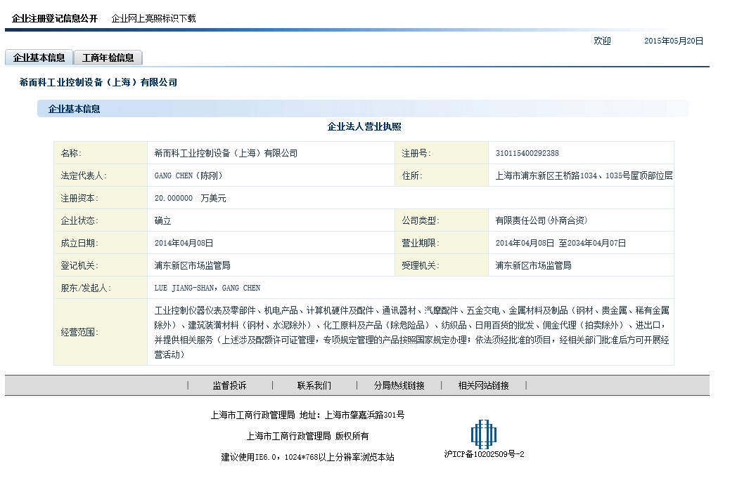The image size is (737, 478).
Task: Click the 注册资本 label cell
Action: click(x=101, y=198)
